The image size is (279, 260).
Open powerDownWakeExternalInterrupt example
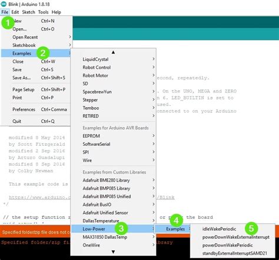click(x=232, y=237)
